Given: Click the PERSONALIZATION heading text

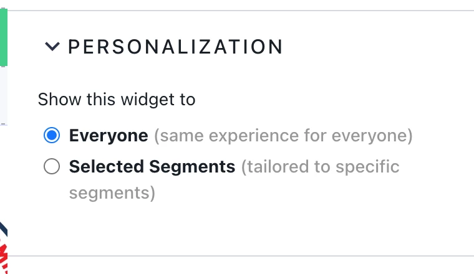Looking at the screenshot, I should (x=176, y=47).
